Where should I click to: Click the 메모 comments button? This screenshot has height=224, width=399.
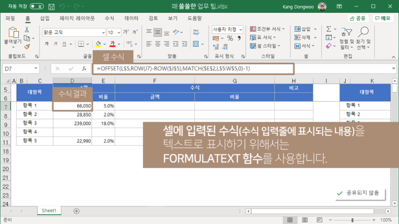(x=383, y=18)
